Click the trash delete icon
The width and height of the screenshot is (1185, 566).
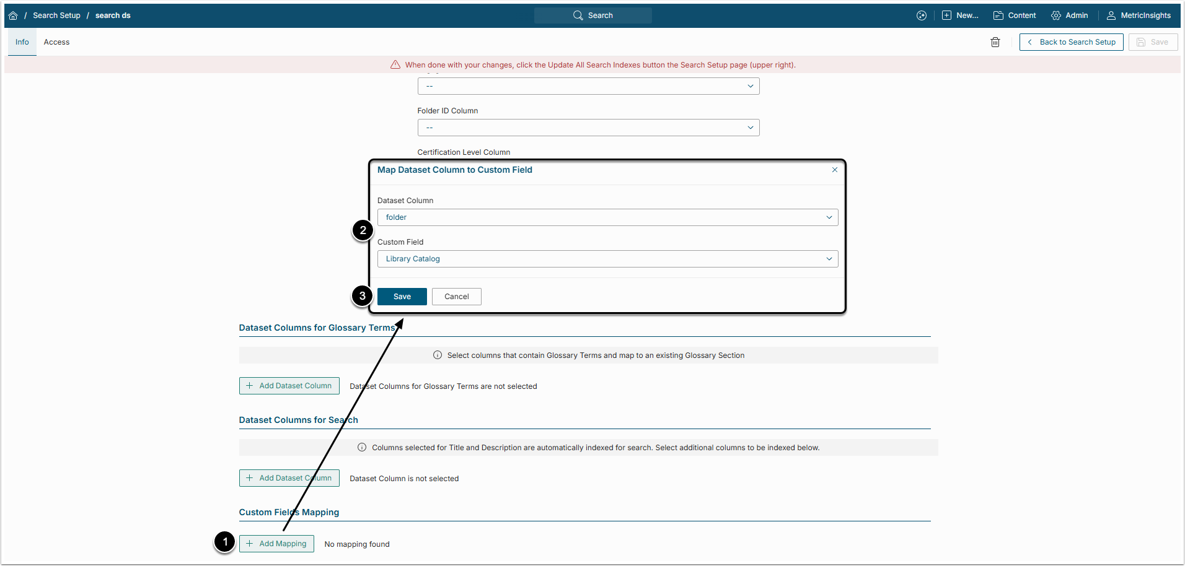pyautogui.click(x=995, y=42)
